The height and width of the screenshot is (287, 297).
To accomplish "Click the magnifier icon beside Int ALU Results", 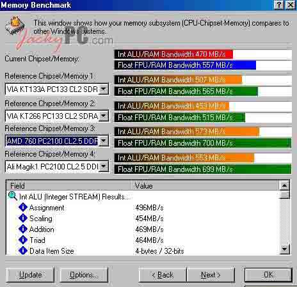I will click(x=12, y=196).
